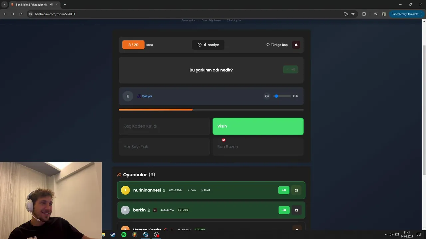This screenshot has width=426, height=239.
Task: Click nurininannesi's score of 21
Action: 296,190
